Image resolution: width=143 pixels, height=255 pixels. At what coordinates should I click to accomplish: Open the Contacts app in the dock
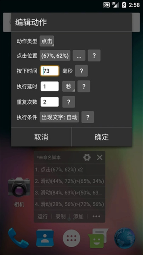[x=45, y=238]
